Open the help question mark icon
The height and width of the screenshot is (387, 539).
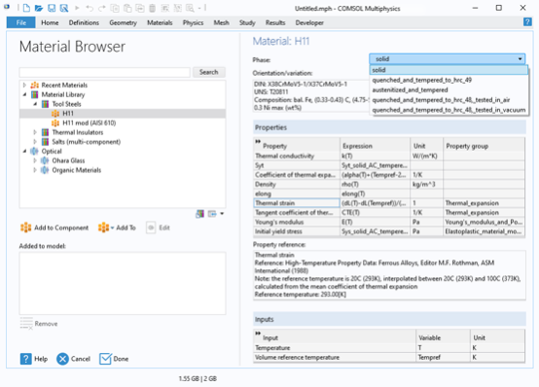(527, 22)
